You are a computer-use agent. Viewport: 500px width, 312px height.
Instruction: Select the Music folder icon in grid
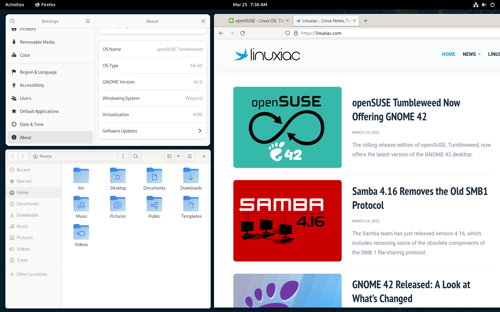[x=81, y=204]
